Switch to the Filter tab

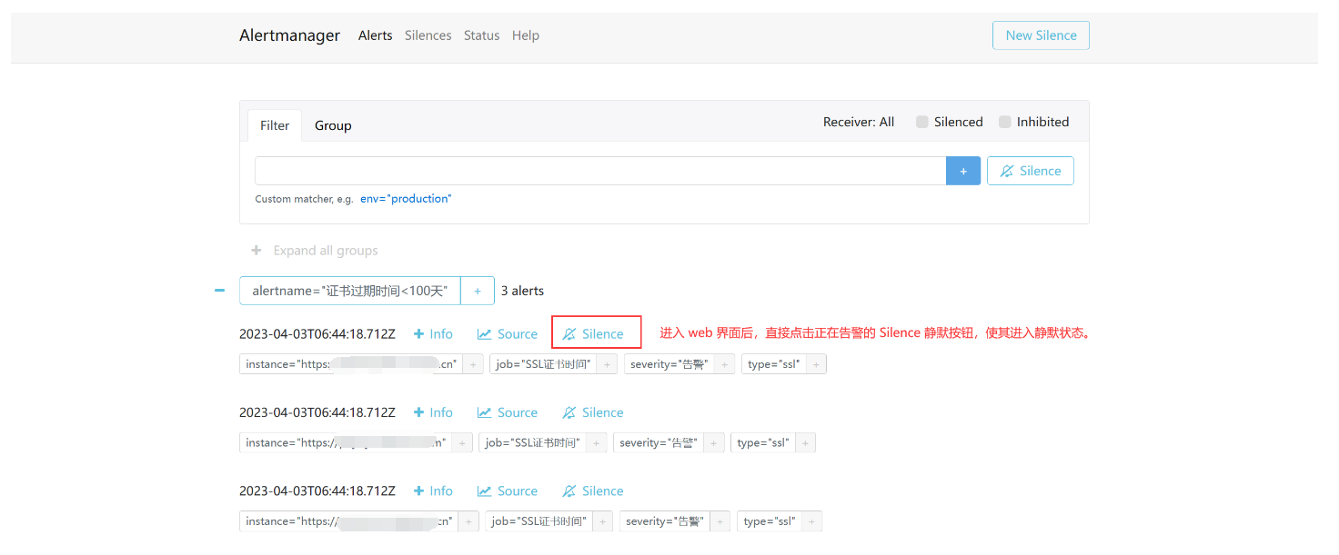coord(275,125)
